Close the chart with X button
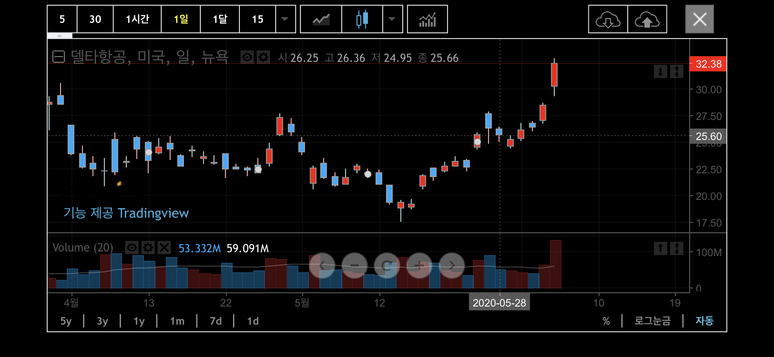This screenshot has width=774, height=357. pyautogui.click(x=700, y=19)
